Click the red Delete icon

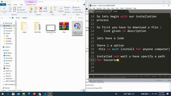(41, 9)
